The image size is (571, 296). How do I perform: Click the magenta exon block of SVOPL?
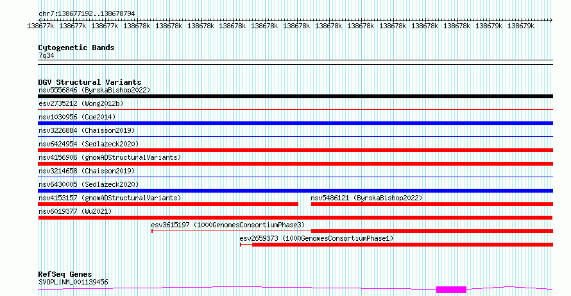coord(451,290)
